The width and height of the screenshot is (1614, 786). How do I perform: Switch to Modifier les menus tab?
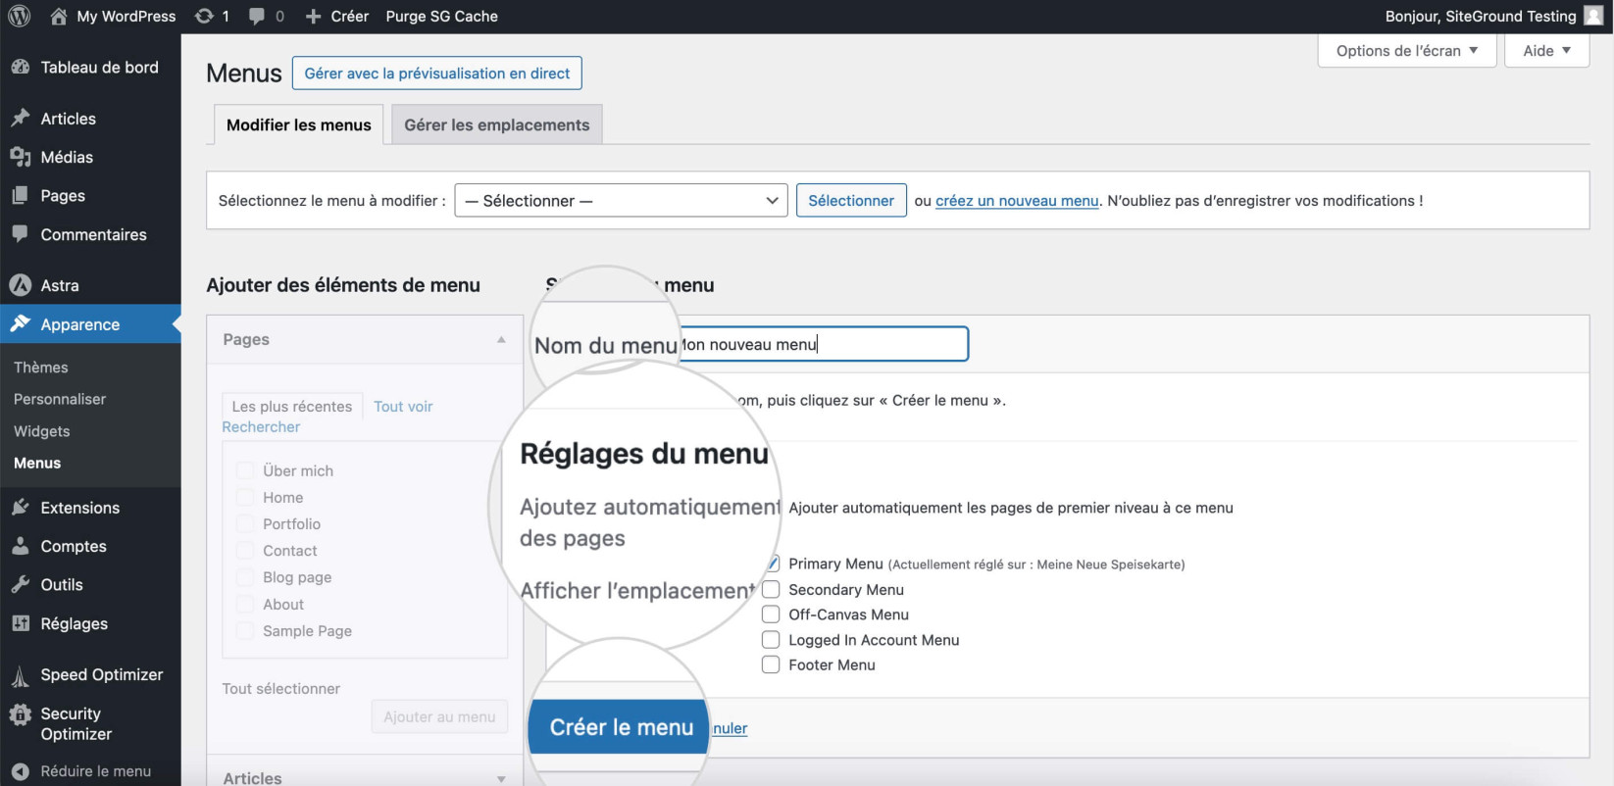[299, 124]
